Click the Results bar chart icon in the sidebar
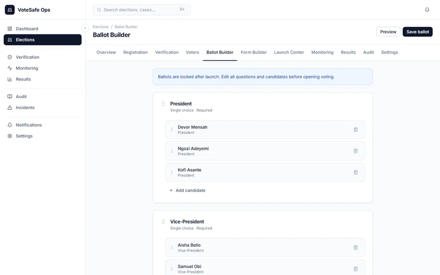The width and height of the screenshot is (440, 275). (10, 79)
